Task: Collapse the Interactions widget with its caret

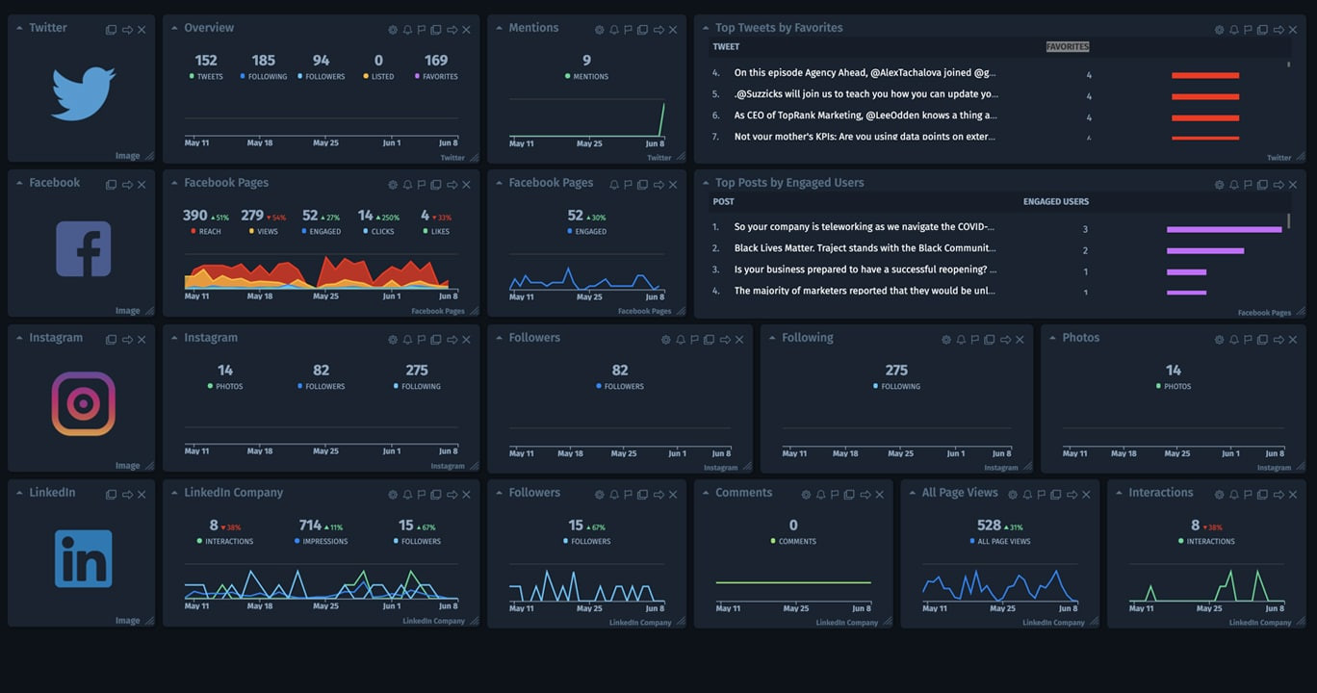Action: click(1118, 494)
